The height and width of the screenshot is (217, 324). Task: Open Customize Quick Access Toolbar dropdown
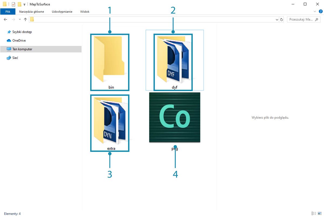click(x=24, y=4)
